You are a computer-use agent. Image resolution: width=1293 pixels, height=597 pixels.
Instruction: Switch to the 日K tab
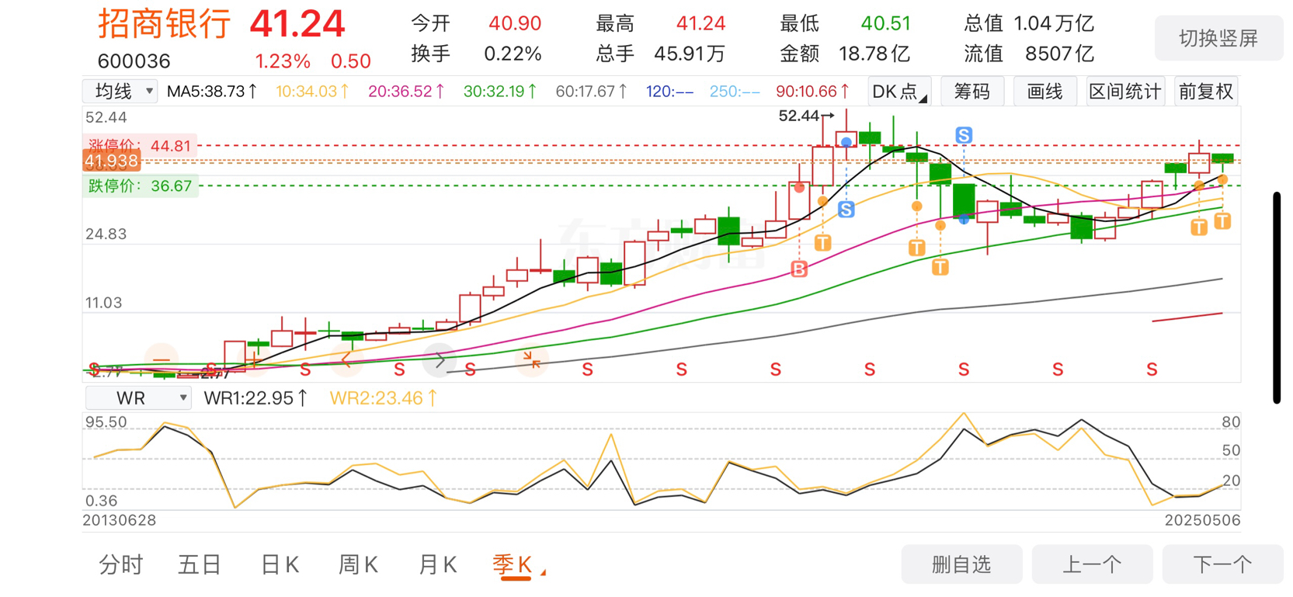pos(280,564)
